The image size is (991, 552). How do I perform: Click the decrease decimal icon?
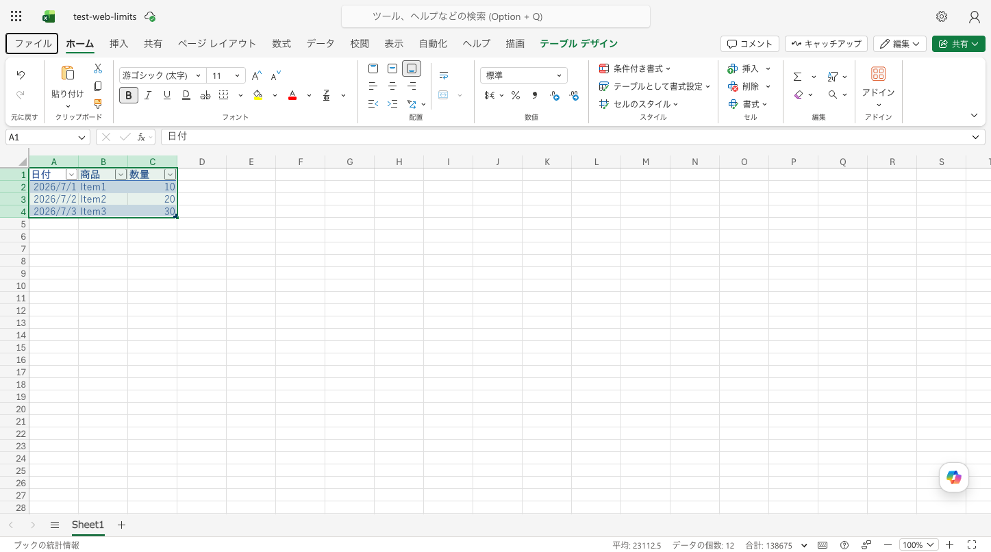[574, 95]
